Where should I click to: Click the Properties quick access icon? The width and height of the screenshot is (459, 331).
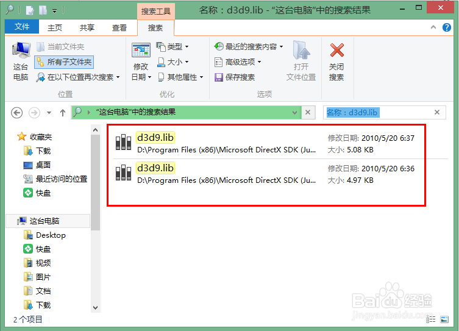coord(30,10)
